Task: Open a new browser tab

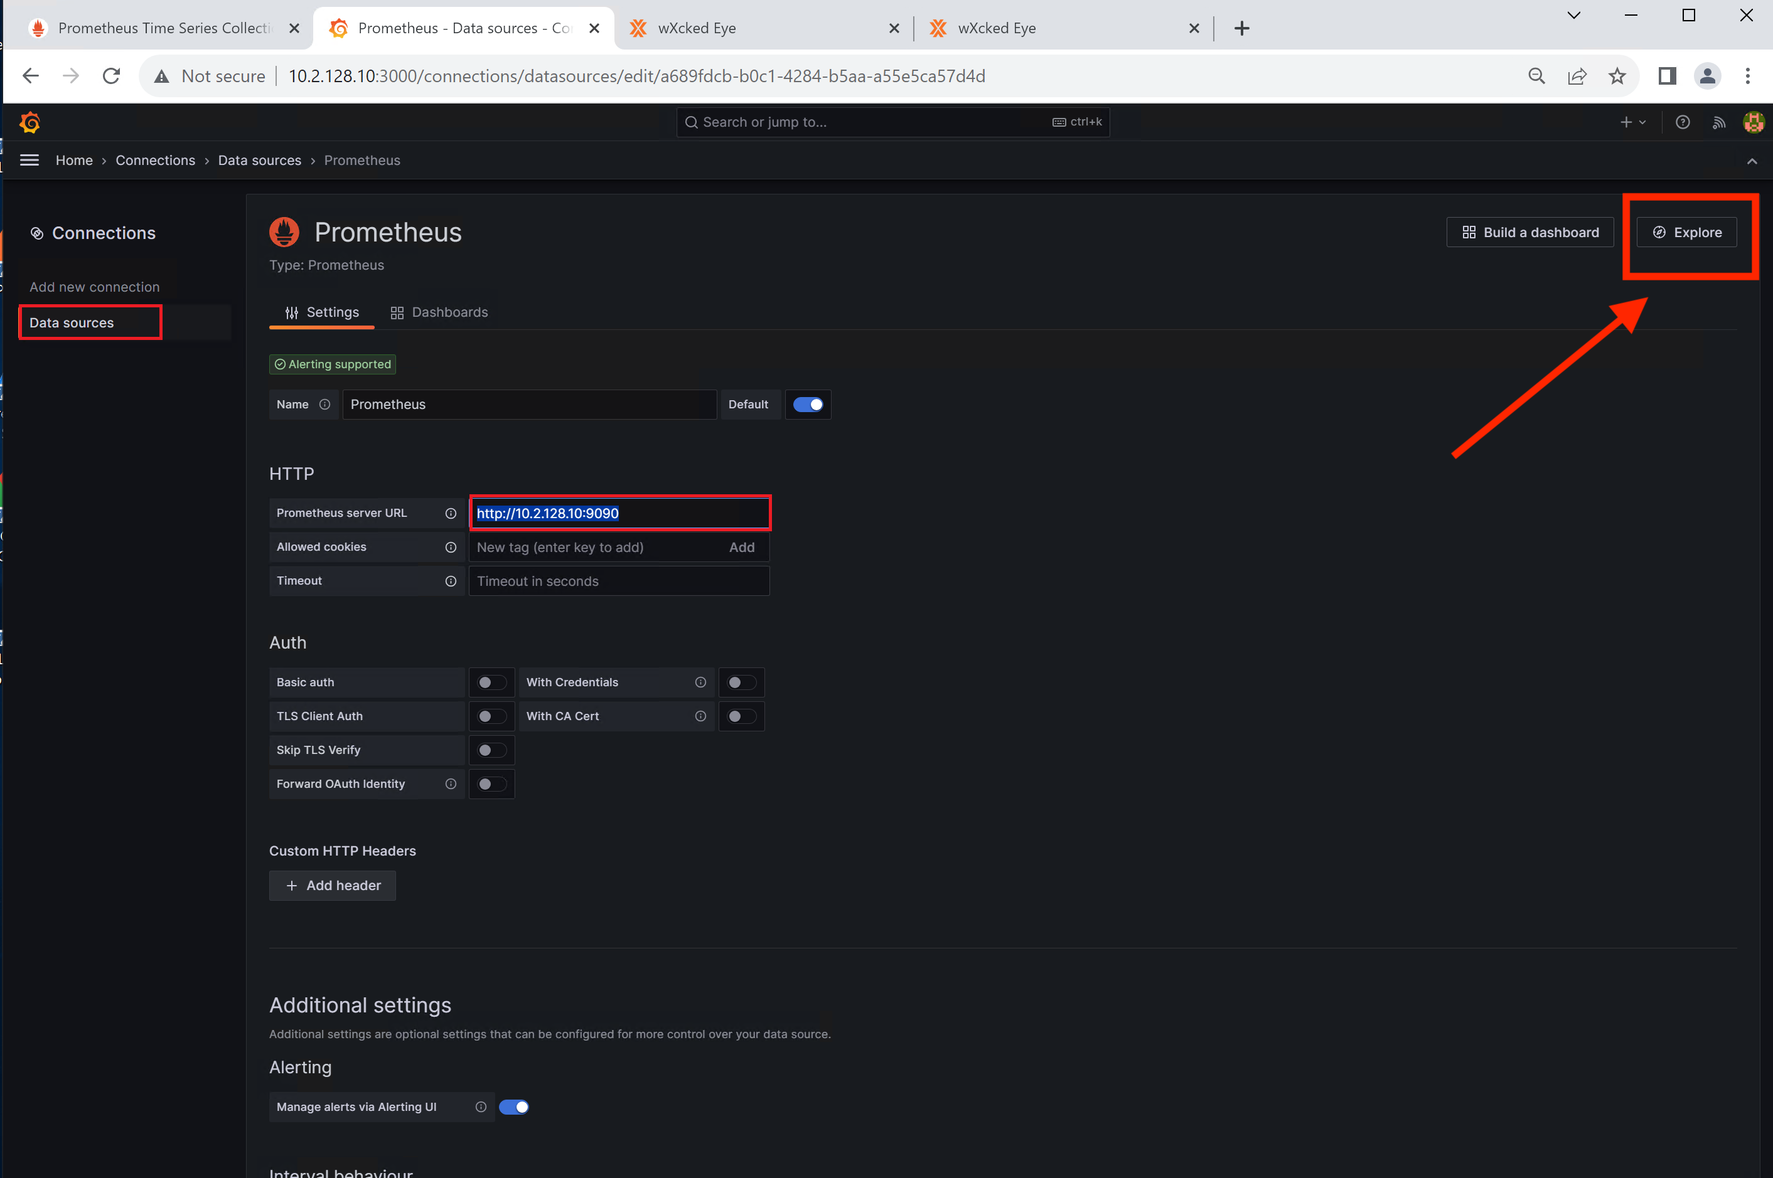Action: pyautogui.click(x=1241, y=29)
